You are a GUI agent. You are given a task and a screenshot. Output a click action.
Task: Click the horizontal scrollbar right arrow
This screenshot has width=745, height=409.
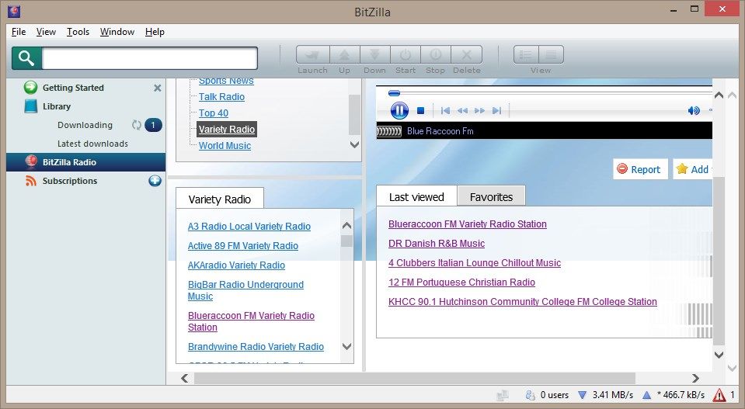click(695, 378)
